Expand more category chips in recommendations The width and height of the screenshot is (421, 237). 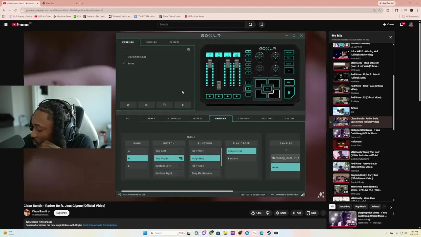pyautogui.click(x=391, y=207)
